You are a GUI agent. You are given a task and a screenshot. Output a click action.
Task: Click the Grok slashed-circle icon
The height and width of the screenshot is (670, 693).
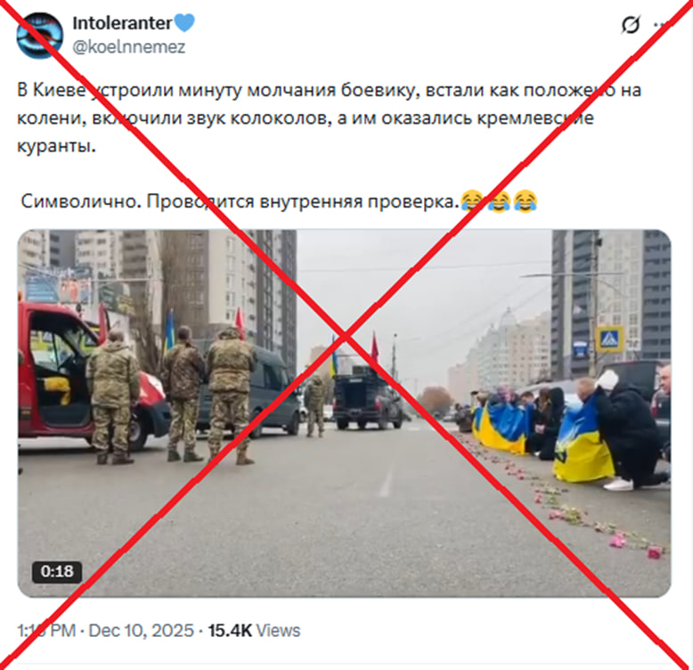click(x=631, y=25)
